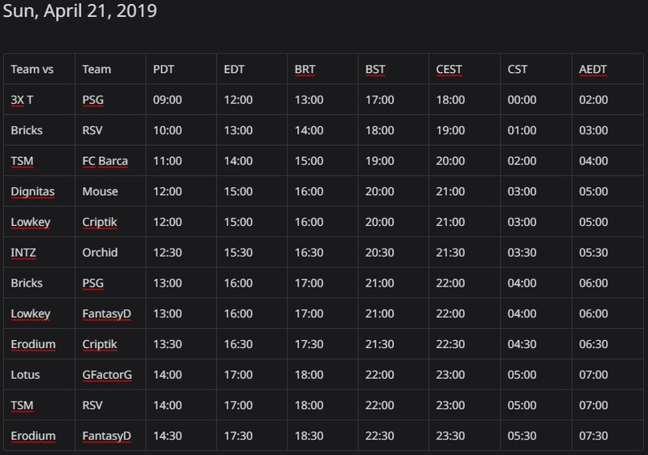Select the Dignitas team cell

pyautogui.click(x=39, y=191)
